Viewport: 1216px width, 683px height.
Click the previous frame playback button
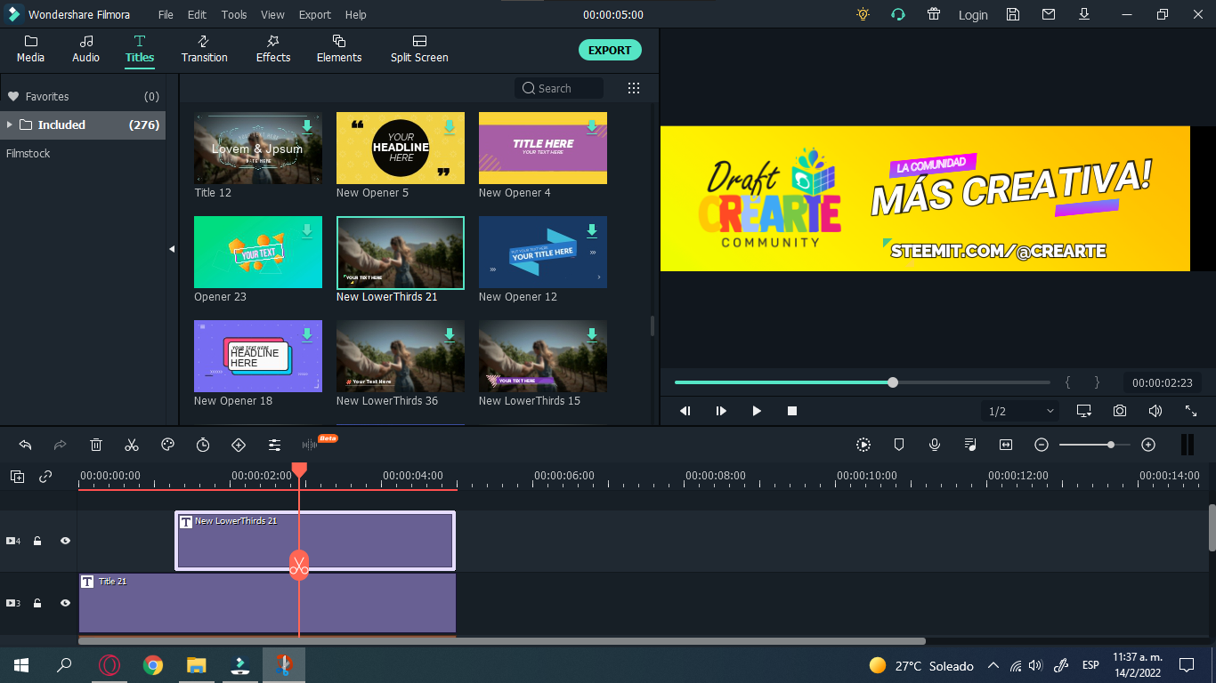[685, 411]
